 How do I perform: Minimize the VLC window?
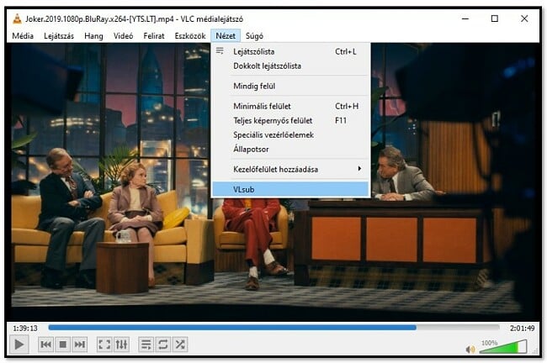point(465,18)
